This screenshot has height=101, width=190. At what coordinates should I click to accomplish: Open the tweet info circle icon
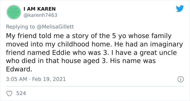[x=181, y=79]
